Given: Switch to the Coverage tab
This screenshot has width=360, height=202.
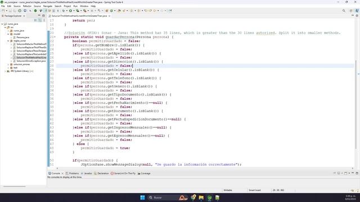Looking at the screenshot, I should (x=144, y=173).
